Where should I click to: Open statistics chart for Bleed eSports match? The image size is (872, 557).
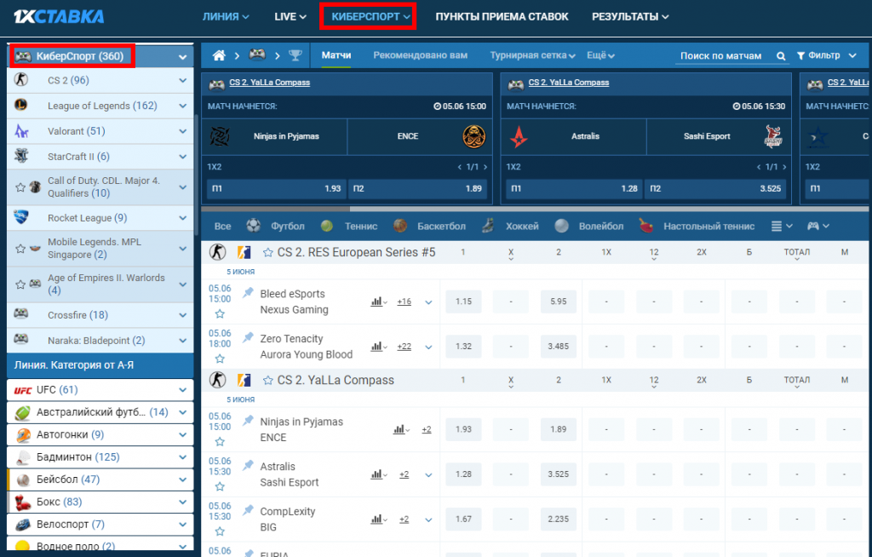coord(378,301)
